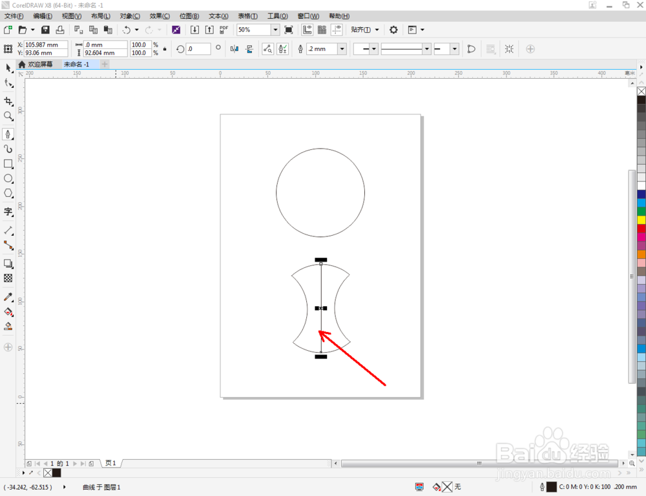The width and height of the screenshot is (646, 496).
Task: Open the outline width dropdown
Action: [342, 49]
